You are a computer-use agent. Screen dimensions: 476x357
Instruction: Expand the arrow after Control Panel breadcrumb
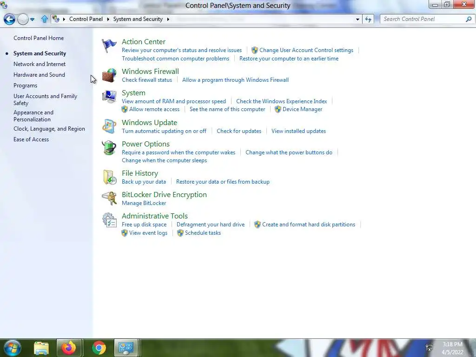(108, 19)
